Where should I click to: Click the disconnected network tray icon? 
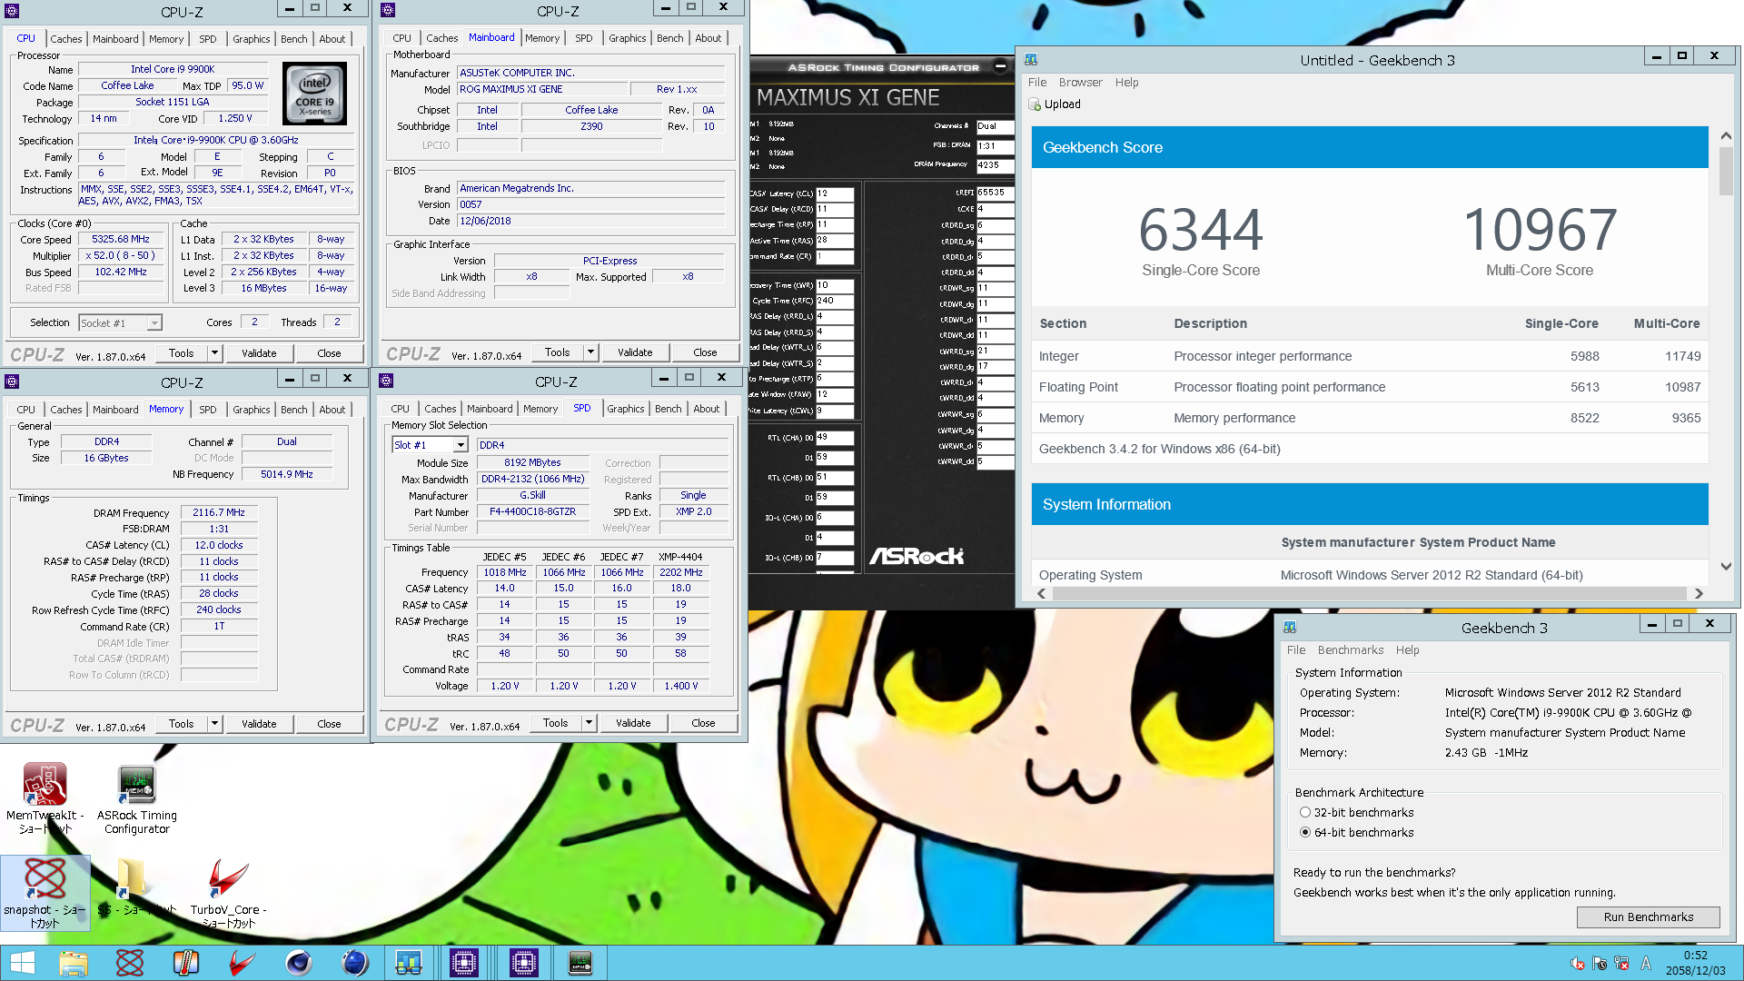[1622, 964]
